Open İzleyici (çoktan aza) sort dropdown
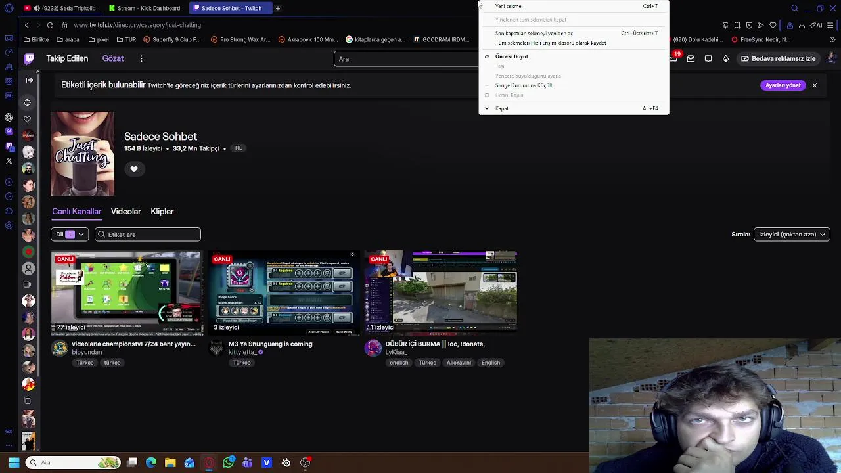The height and width of the screenshot is (473, 841). [792, 235]
